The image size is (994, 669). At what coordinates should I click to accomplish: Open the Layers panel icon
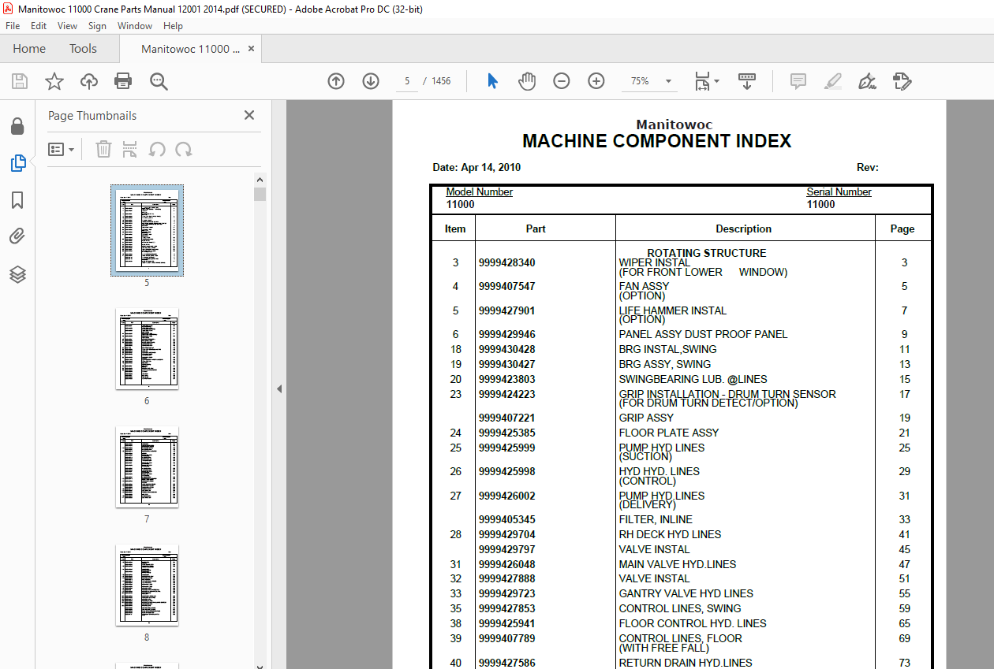17,274
